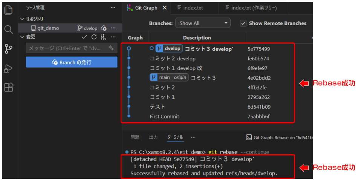The height and width of the screenshot is (180, 358).
Task: Click publish cloud icon beside dvelop branch
Action: click(x=104, y=28)
